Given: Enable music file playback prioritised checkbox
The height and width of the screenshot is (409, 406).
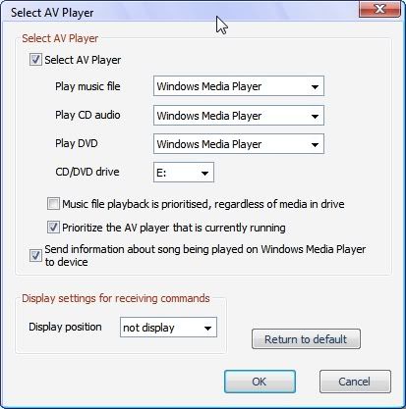Looking at the screenshot, I should coord(53,204).
